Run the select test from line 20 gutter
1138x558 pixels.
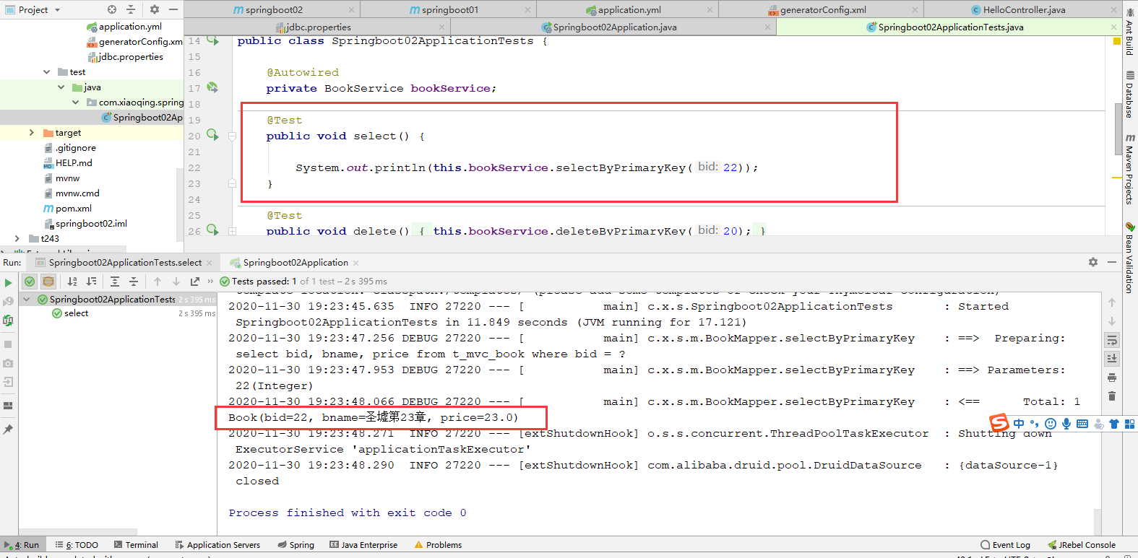pos(212,135)
